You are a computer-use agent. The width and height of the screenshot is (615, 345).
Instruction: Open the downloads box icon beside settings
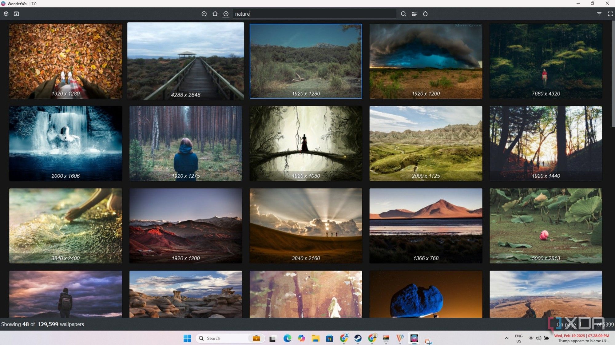coord(16,14)
